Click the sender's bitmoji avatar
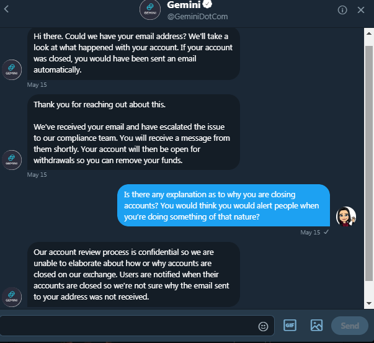Viewport: 374px width, 343px height. click(345, 216)
